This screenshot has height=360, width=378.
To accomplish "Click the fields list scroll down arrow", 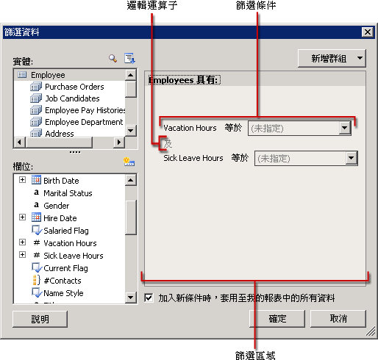I will [x=131, y=298].
